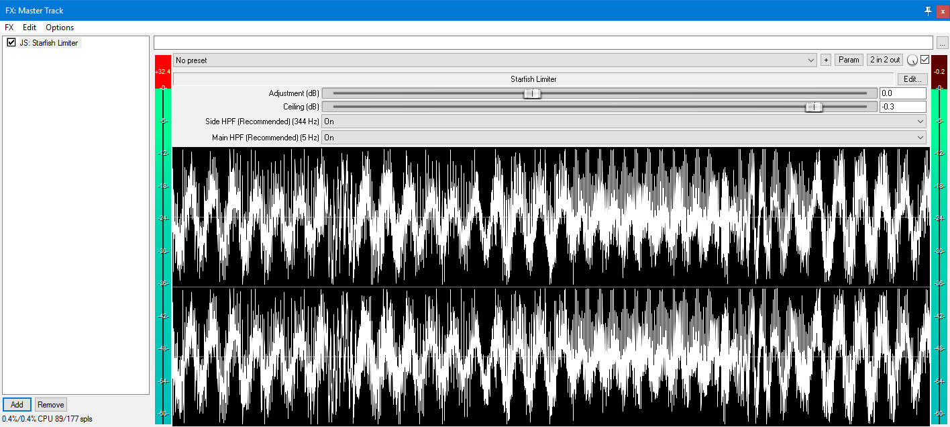Click the ellipsis button beside the comment field
Viewport: 950px width, 427px height.
[x=943, y=42]
